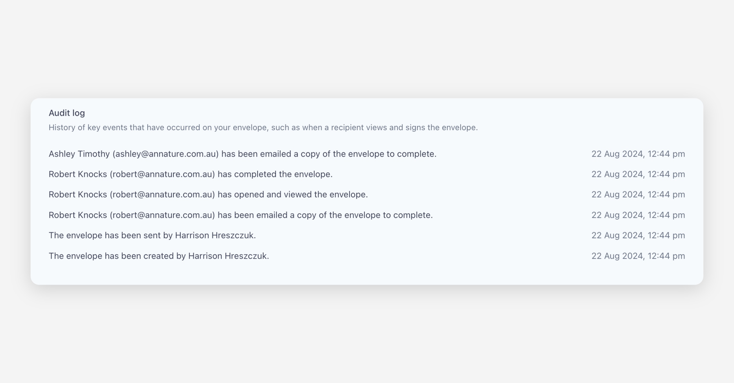Click timestamp of the envelope created entry

[638, 256]
